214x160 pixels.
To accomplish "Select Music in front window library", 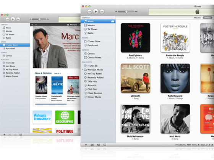I will pos(98,21).
